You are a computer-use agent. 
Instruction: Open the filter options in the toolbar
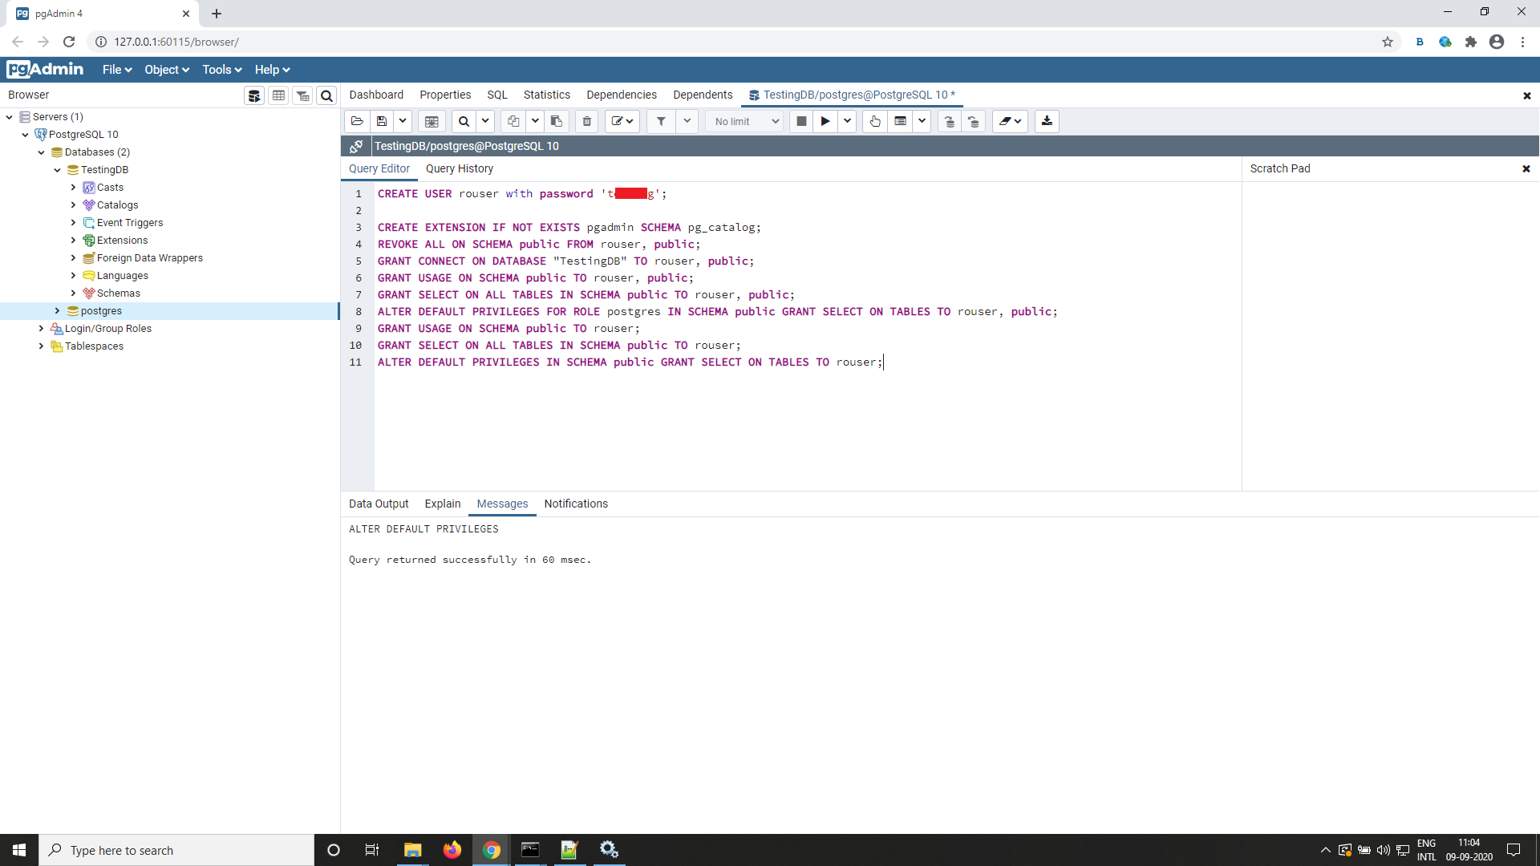pyautogui.click(x=661, y=121)
